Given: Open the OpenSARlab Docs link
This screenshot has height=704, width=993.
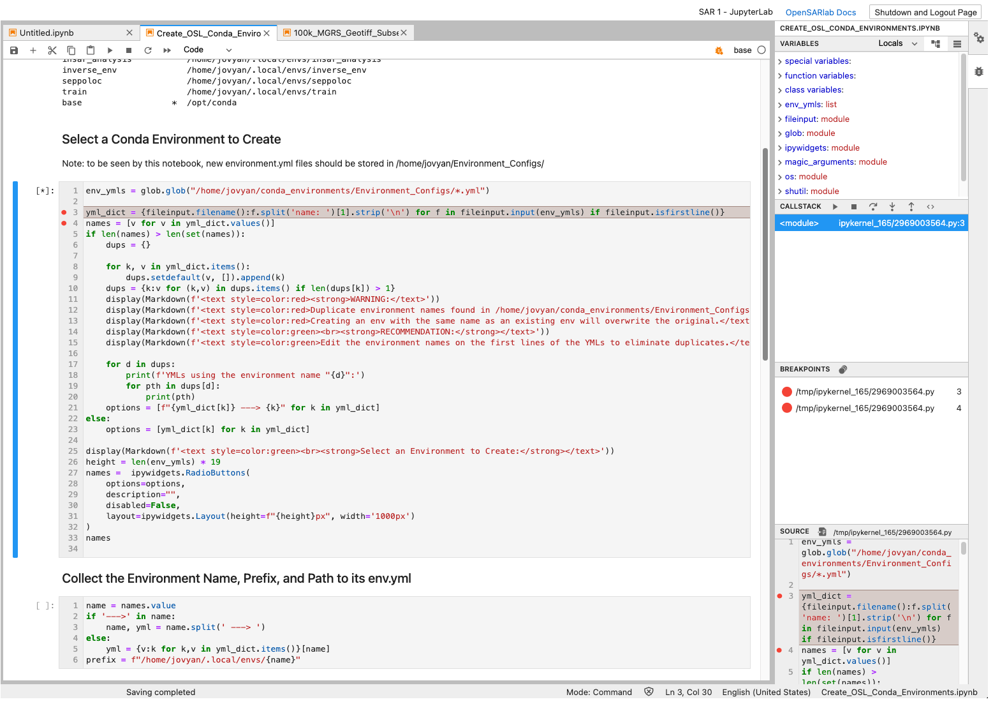Looking at the screenshot, I should [x=821, y=11].
